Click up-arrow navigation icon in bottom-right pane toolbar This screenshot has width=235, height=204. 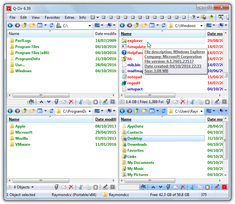153,187
